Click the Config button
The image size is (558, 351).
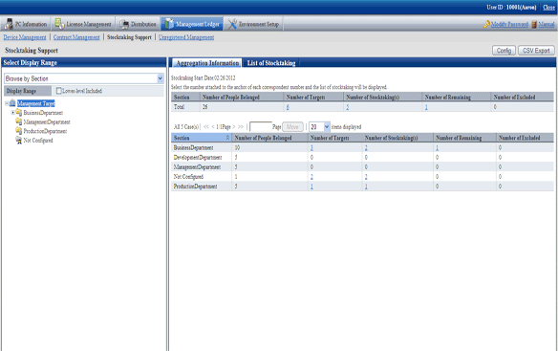click(504, 51)
